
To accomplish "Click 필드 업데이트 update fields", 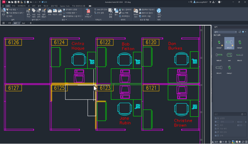I will 125,10.
